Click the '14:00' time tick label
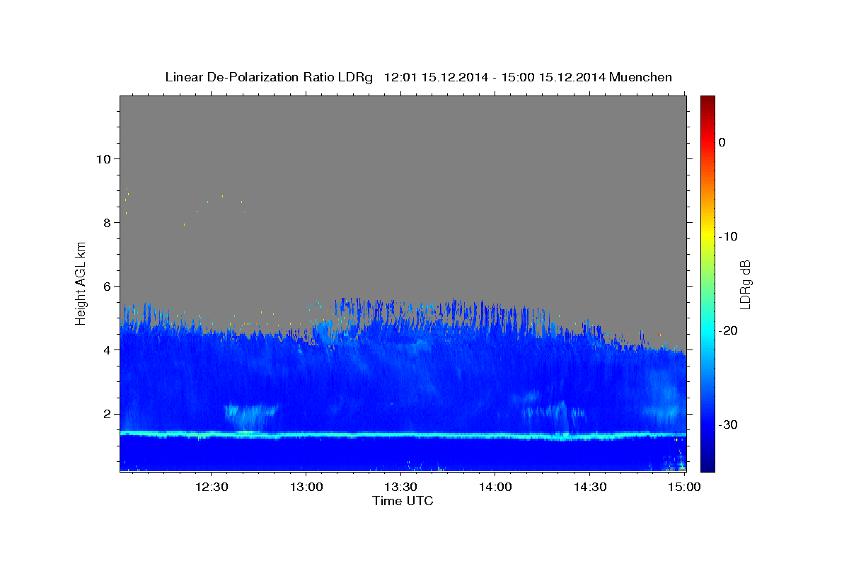 coord(495,487)
